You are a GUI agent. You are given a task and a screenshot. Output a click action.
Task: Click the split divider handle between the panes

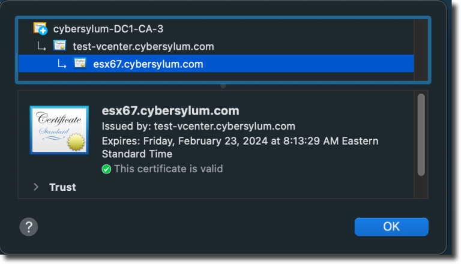[223, 86]
